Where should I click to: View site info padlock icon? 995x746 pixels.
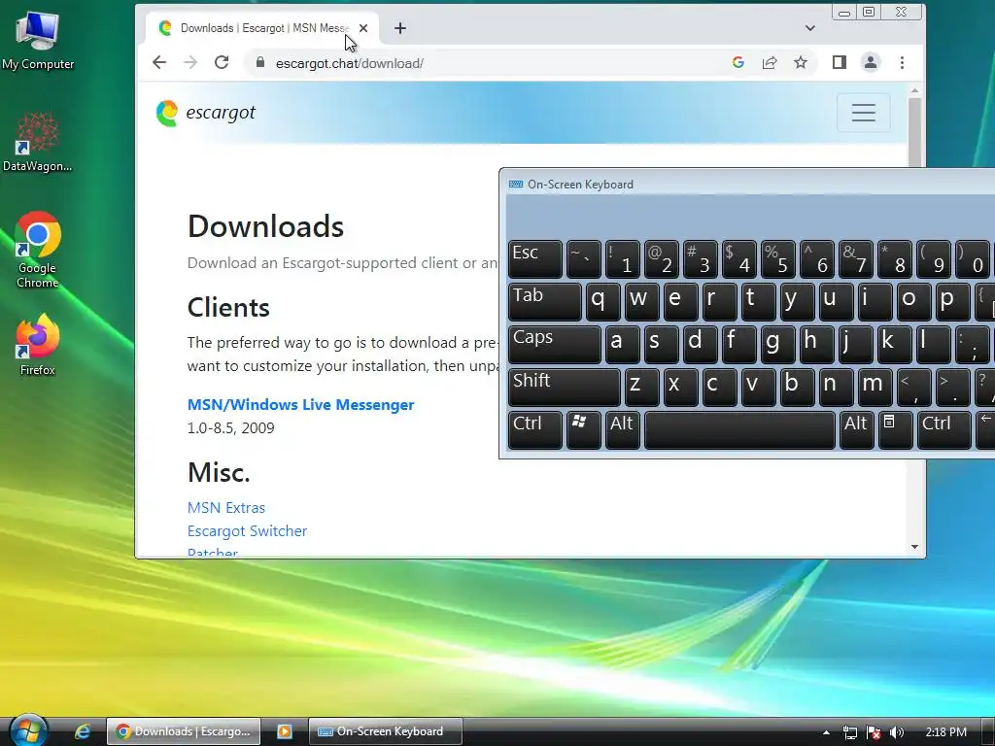pos(259,62)
